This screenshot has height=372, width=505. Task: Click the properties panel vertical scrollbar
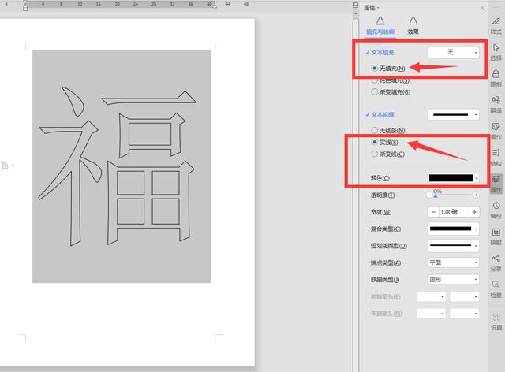356,193
